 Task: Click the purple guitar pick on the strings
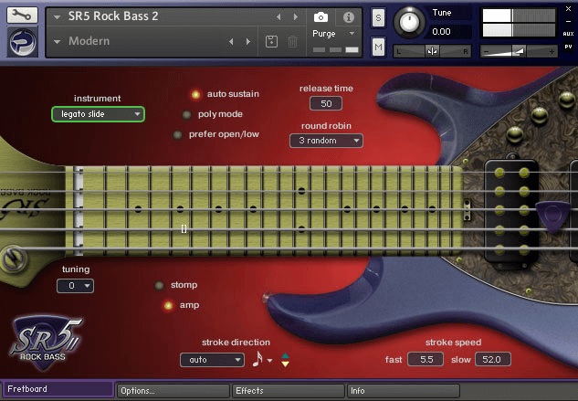click(x=552, y=216)
